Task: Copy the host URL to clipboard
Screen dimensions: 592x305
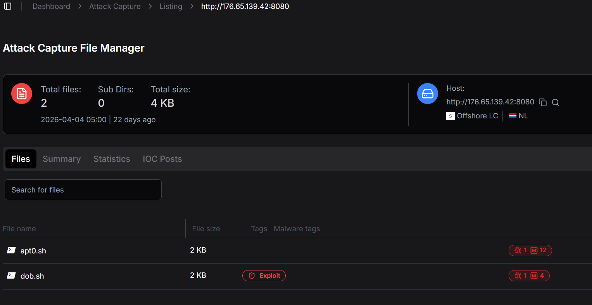Action: pos(543,102)
